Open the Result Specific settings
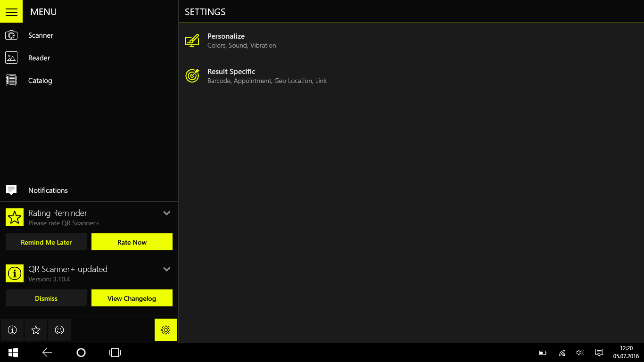The width and height of the screenshot is (644, 362). coord(231,75)
